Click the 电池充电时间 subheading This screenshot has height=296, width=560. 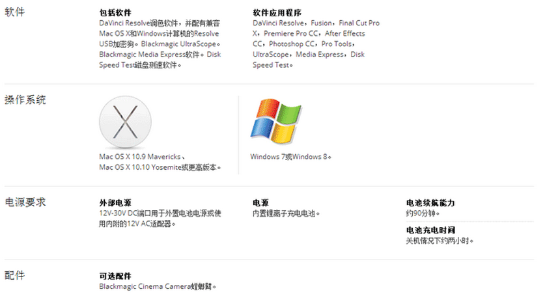[430, 230]
